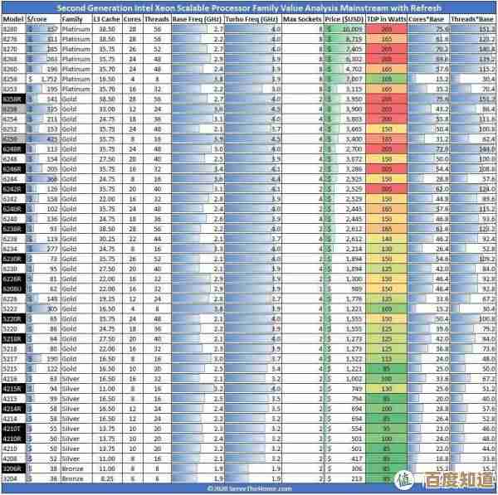This screenshot has height=495, width=498.
Task: Click the Base Freq (GHz) header
Action: tap(199, 17)
